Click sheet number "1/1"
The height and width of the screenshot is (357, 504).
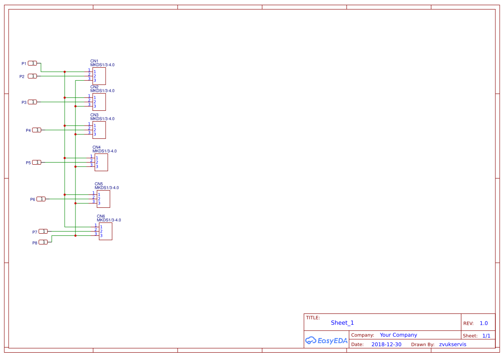(x=486, y=336)
